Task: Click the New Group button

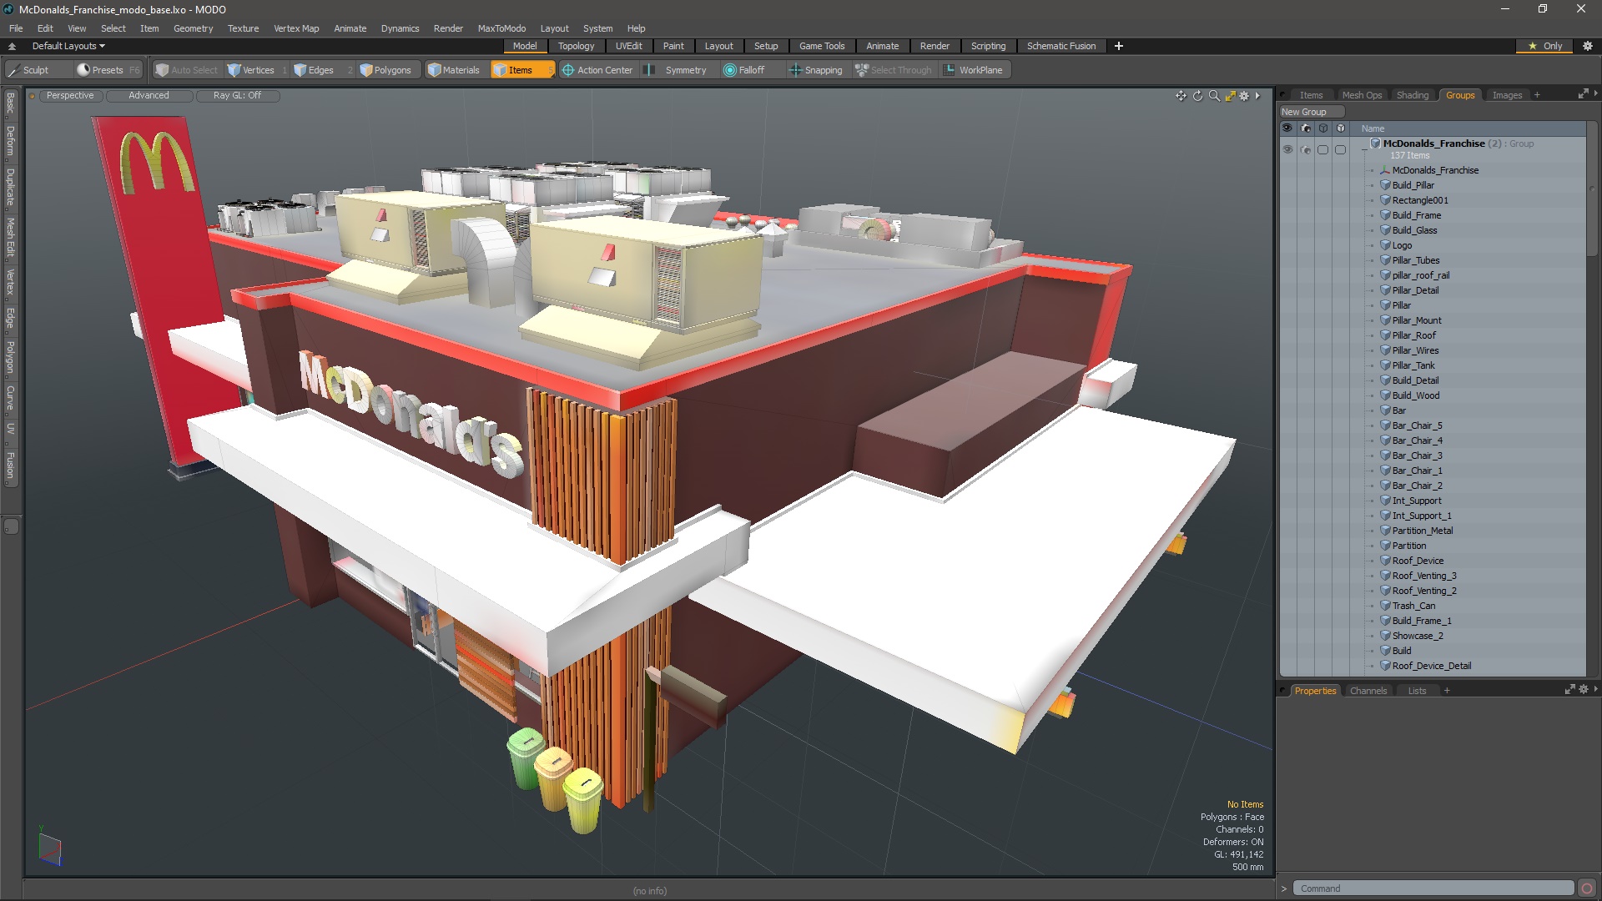Action: pos(1312,112)
